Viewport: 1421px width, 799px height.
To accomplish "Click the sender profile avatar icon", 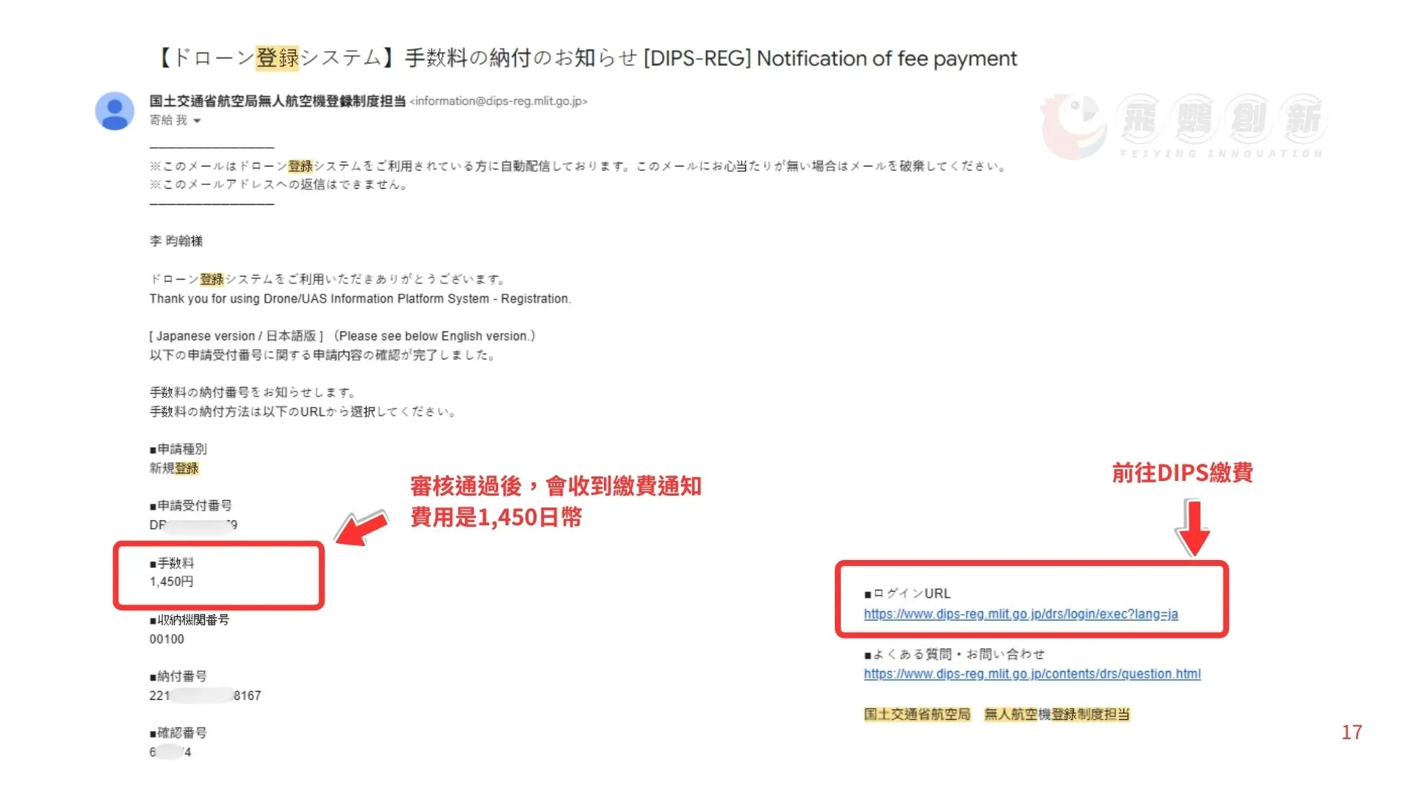I will pos(115,111).
